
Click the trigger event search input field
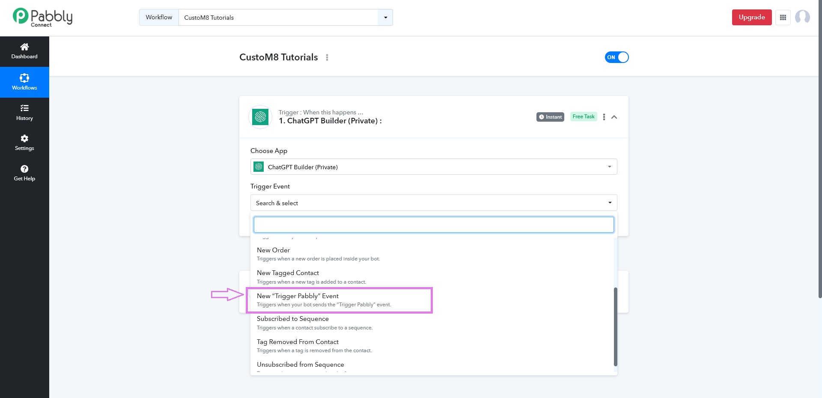[x=434, y=224]
